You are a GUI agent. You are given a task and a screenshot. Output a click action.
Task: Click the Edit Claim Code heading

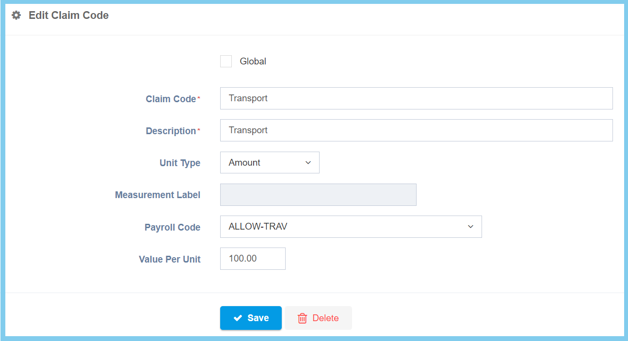(x=68, y=15)
